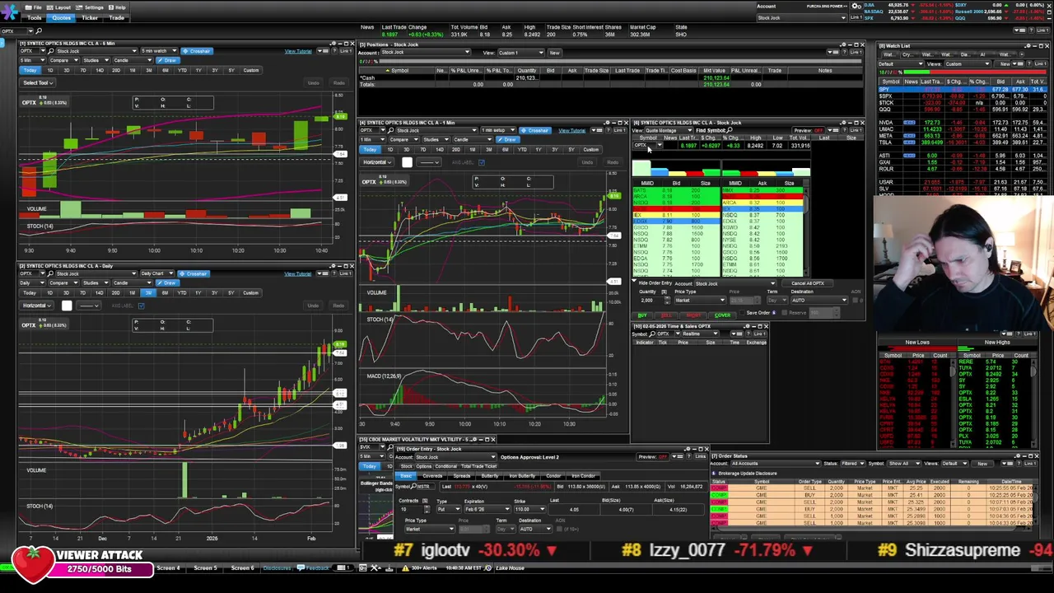This screenshot has height=593, width=1054.
Task: Open the Horizontal tool dropdown in Daily chart
Action: (x=37, y=306)
